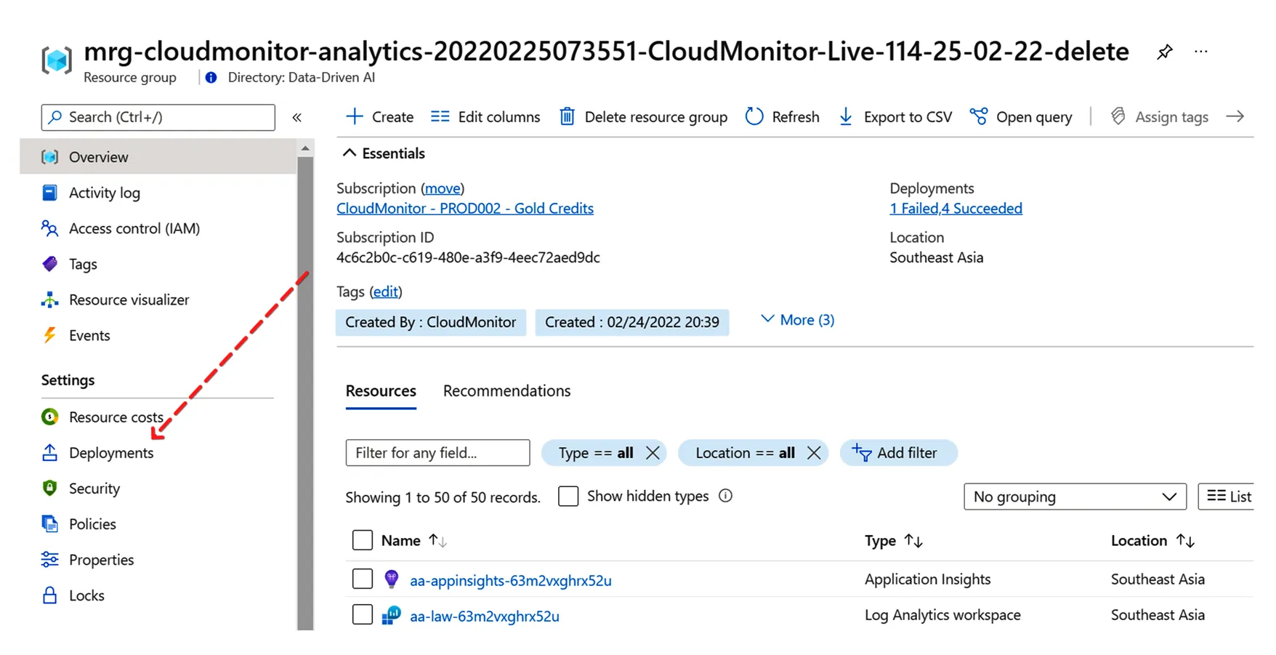Click the Application Insights lightbulb icon
1276x655 pixels.
point(392,579)
